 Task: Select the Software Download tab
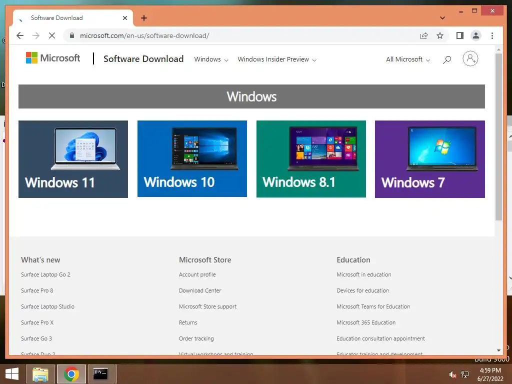[x=73, y=18]
